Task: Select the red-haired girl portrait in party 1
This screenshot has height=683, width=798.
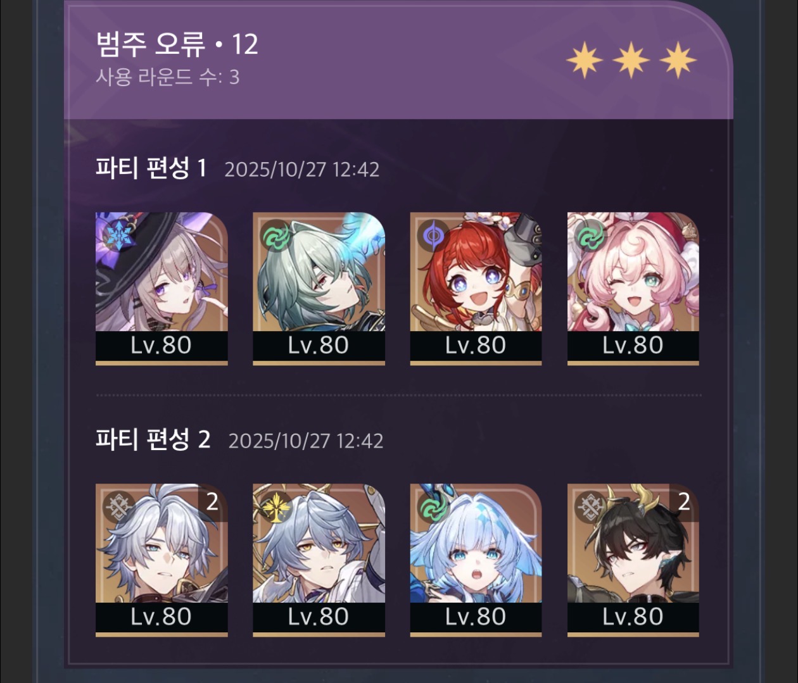Action: 476,288
